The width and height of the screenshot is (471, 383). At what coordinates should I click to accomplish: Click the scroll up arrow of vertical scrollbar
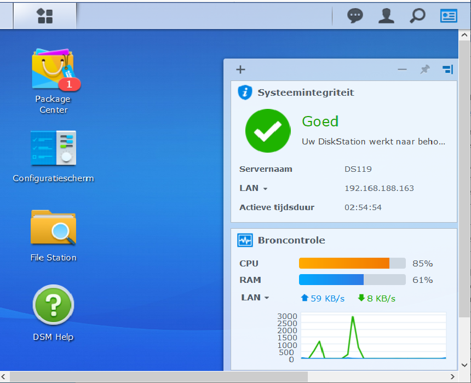[x=464, y=35]
